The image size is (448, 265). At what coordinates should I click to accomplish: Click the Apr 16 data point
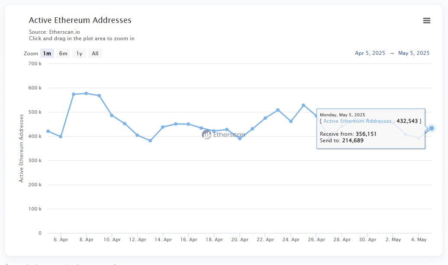[x=188, y=124]
